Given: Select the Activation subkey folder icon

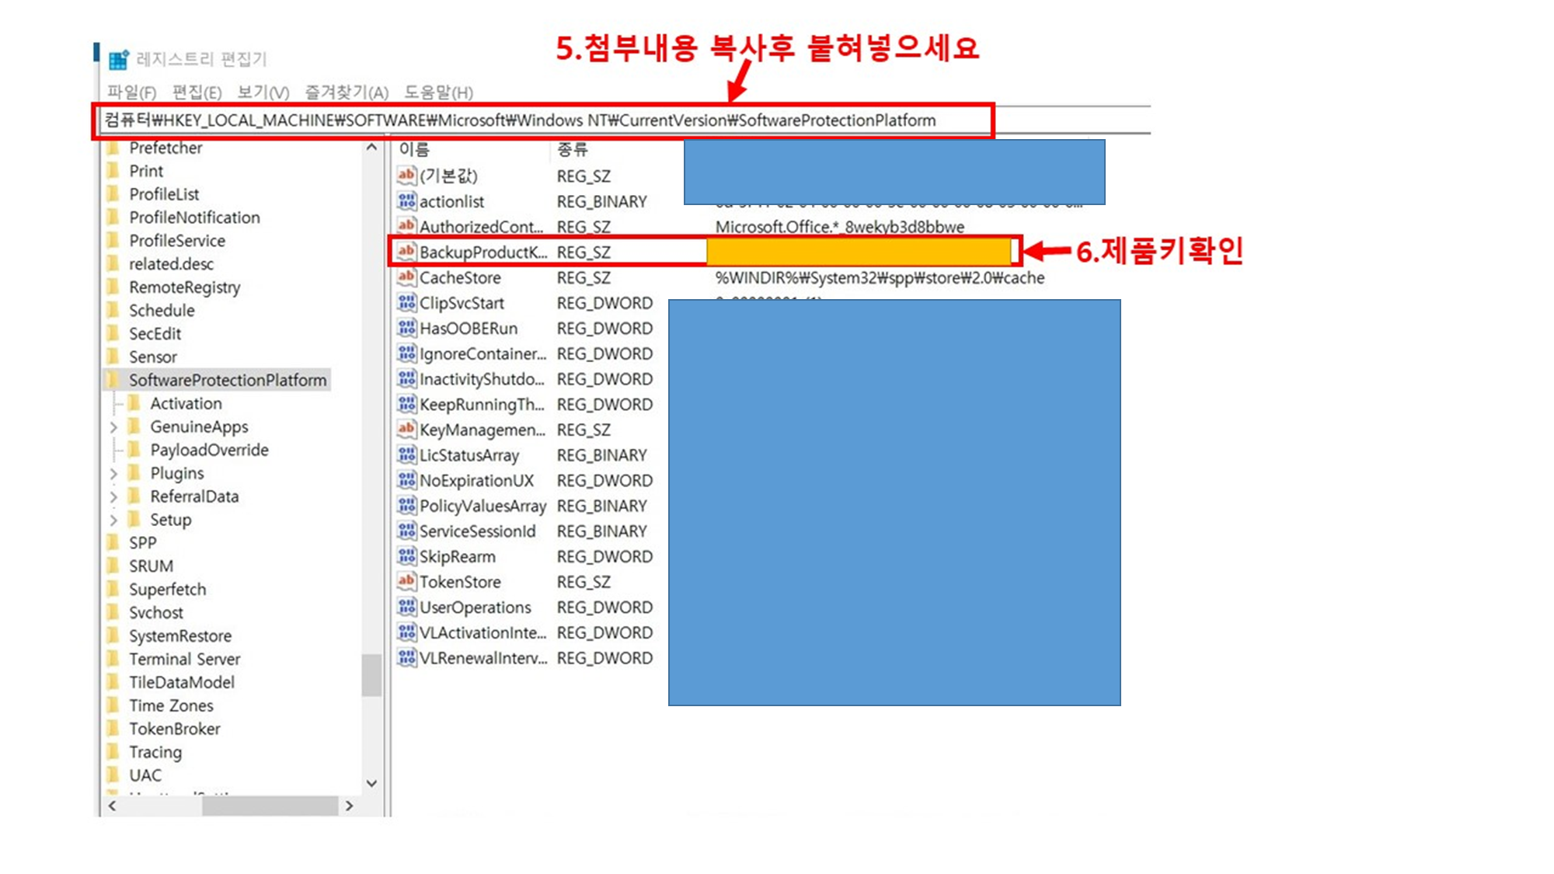Looking at the screenshot, I should pyautogui.click(x=134, y=403).
